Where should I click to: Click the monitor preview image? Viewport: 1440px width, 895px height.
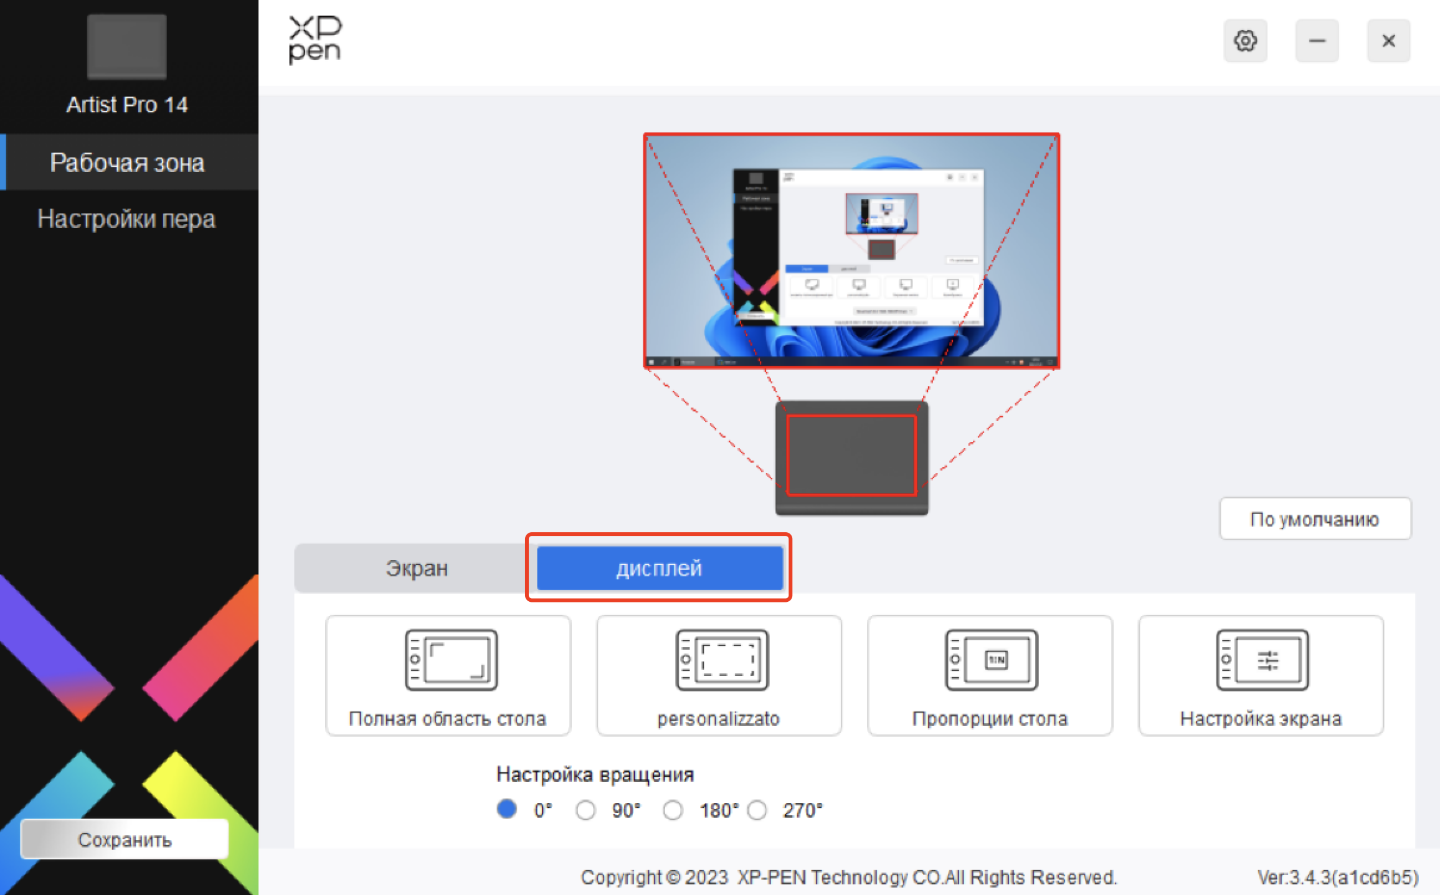point(851,250)
